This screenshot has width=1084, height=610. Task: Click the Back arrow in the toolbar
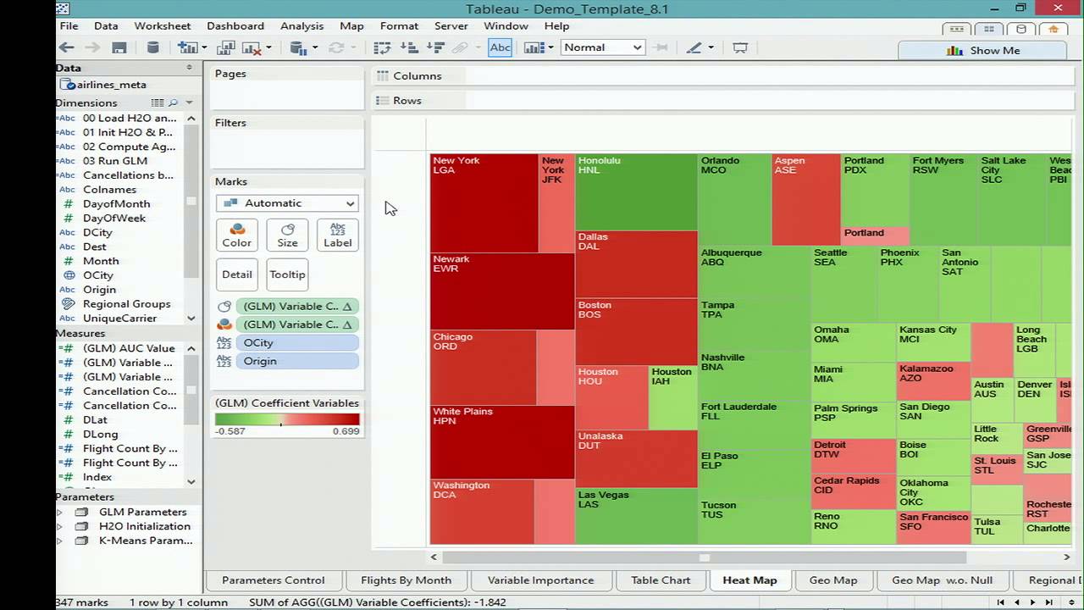pyautogui.click(x=67, y=47)
